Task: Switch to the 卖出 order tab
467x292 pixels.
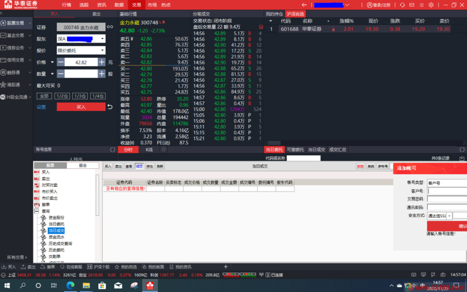Action: tap(96, 14)
